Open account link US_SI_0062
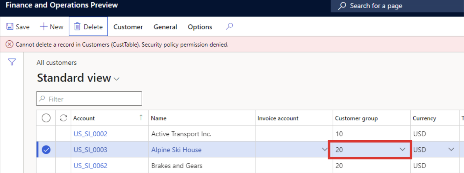This screenshot has height=173, width=464. (x=90, y=166)
